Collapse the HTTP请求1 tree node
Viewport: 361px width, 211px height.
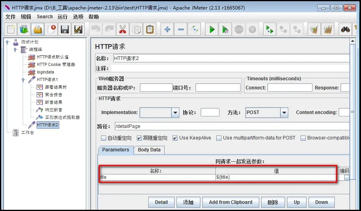[x=23, y=80]
